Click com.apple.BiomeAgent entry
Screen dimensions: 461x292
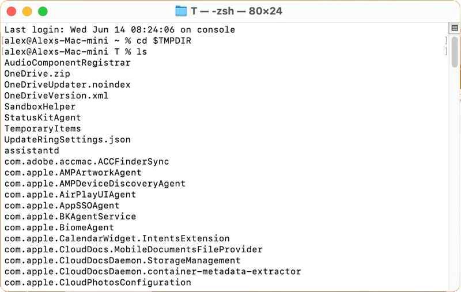click(59, 227)
